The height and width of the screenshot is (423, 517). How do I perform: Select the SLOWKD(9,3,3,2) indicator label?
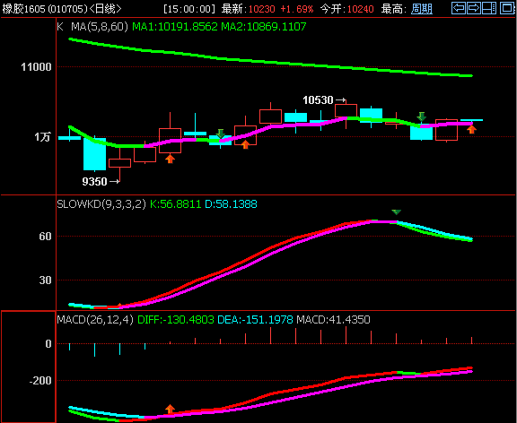coord(101,204)
